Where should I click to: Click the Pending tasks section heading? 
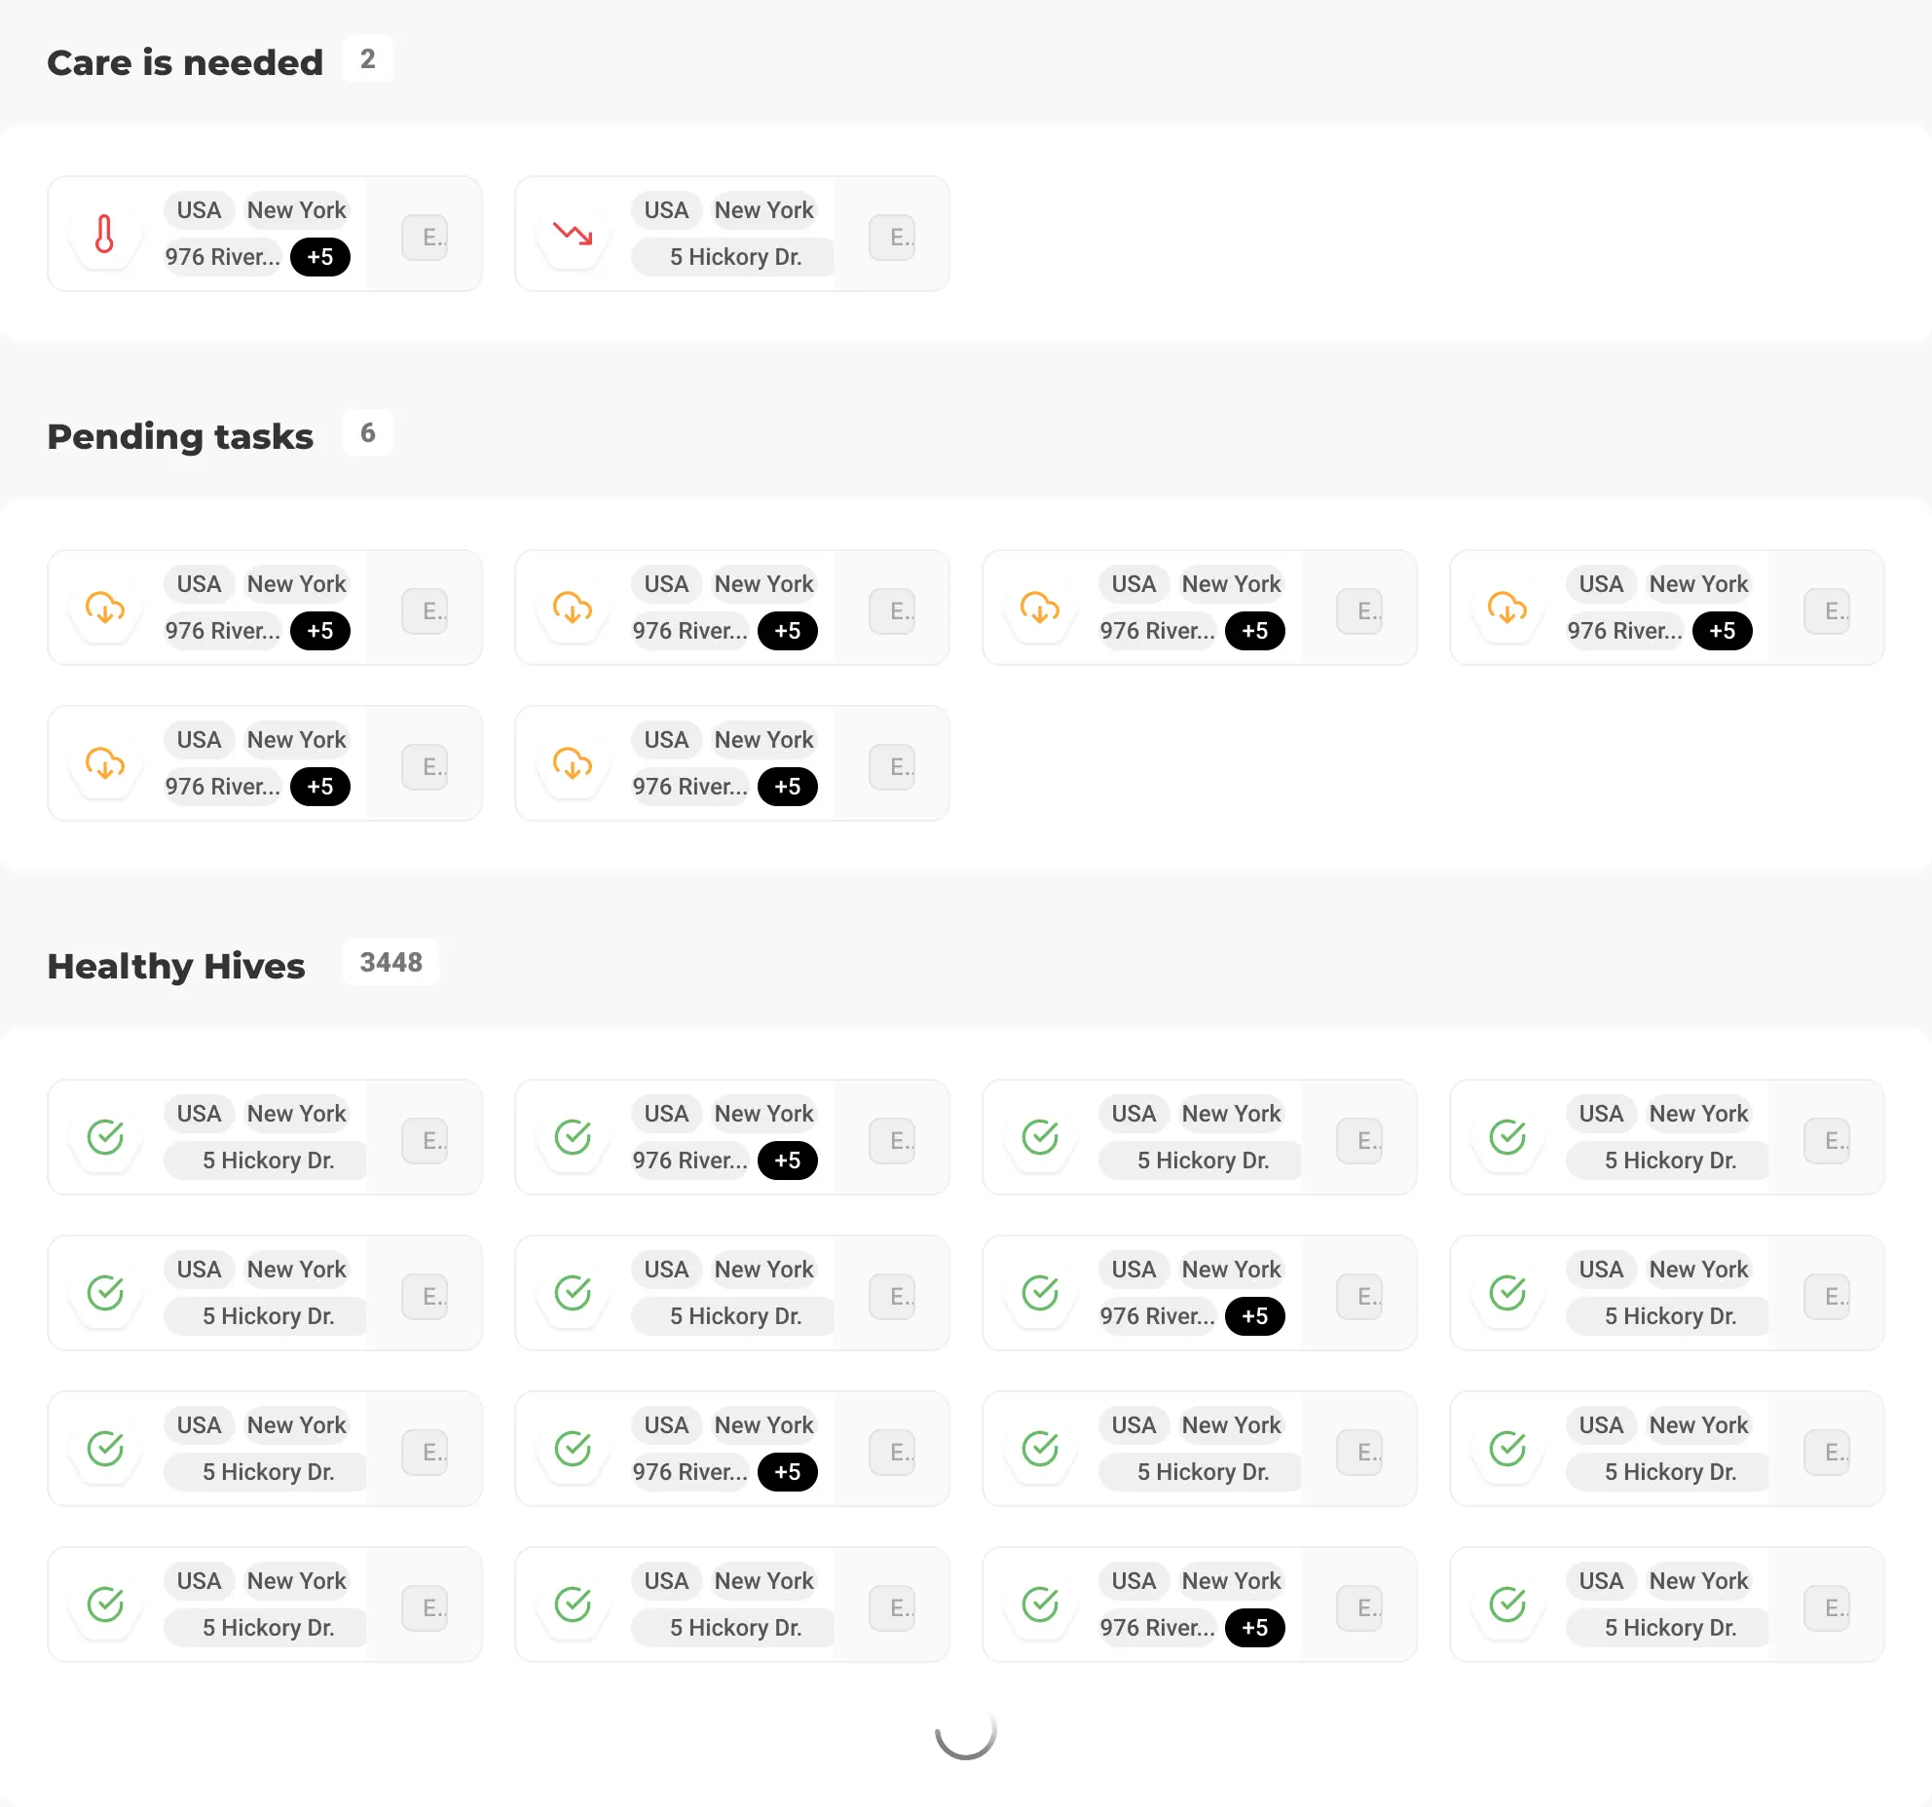(x=180, y=437)
